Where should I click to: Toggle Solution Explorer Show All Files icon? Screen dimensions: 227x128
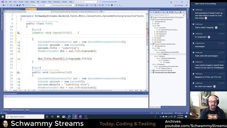point(172,12)
